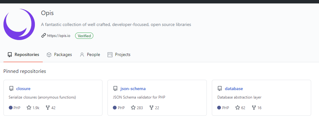The image size is (319, 122).
Task: Click the link chain icon beside opis.io
Action: (44, 36)
